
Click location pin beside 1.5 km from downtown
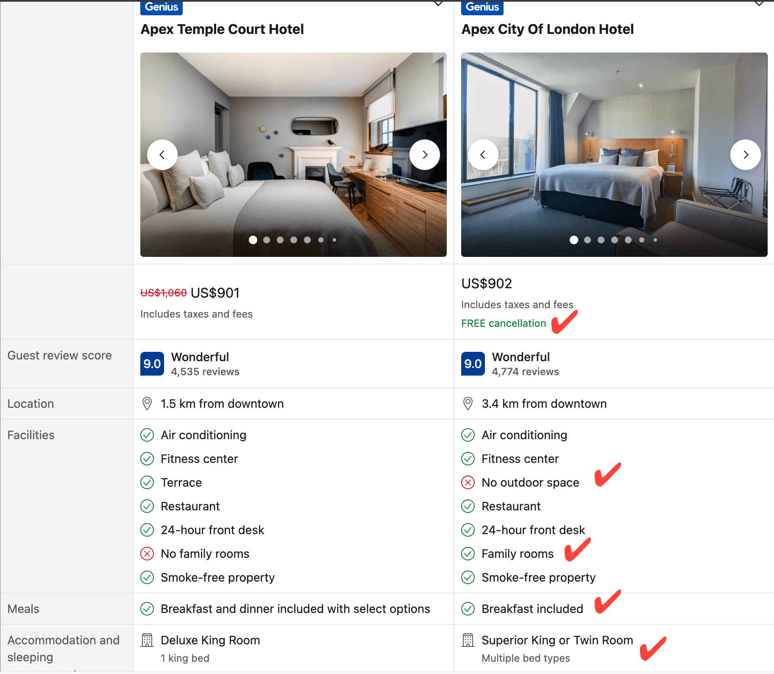click(147, 404)
